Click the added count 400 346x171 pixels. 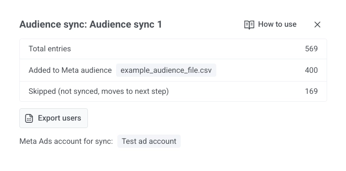(311, 71)
